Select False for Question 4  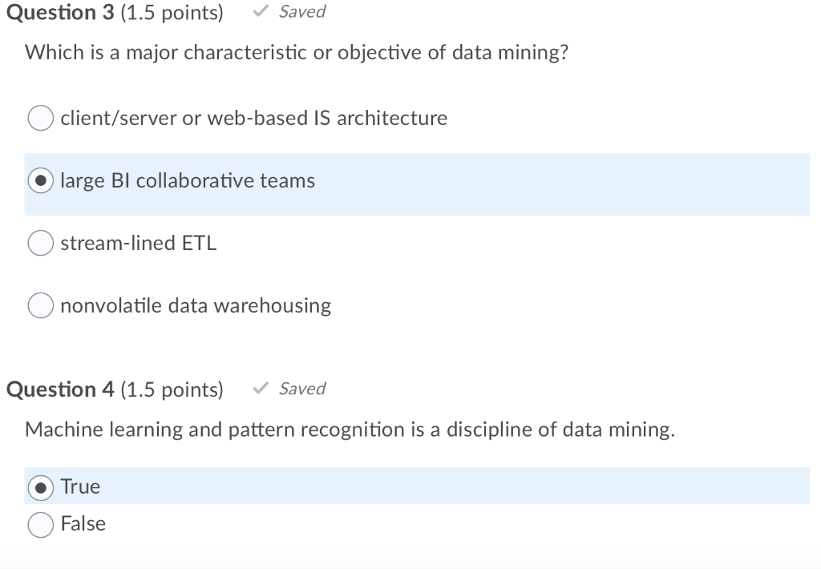pos(40,524)
